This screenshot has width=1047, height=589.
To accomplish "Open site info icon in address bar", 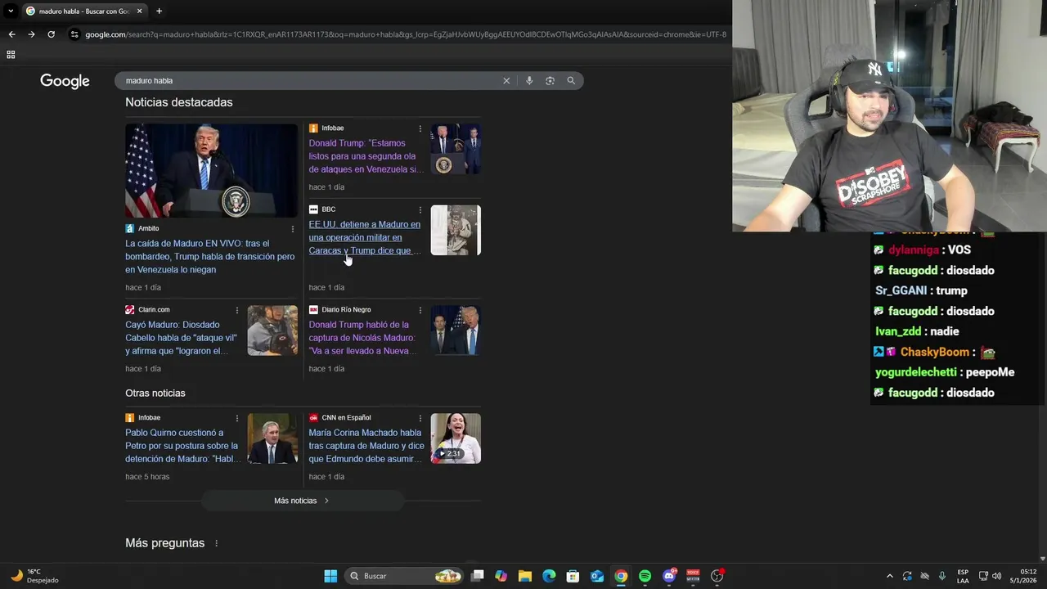I will click(x=74, y=34).
